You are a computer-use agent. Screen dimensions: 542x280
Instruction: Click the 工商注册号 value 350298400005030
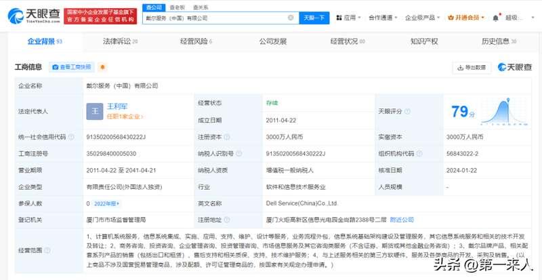tap(111, 154)
